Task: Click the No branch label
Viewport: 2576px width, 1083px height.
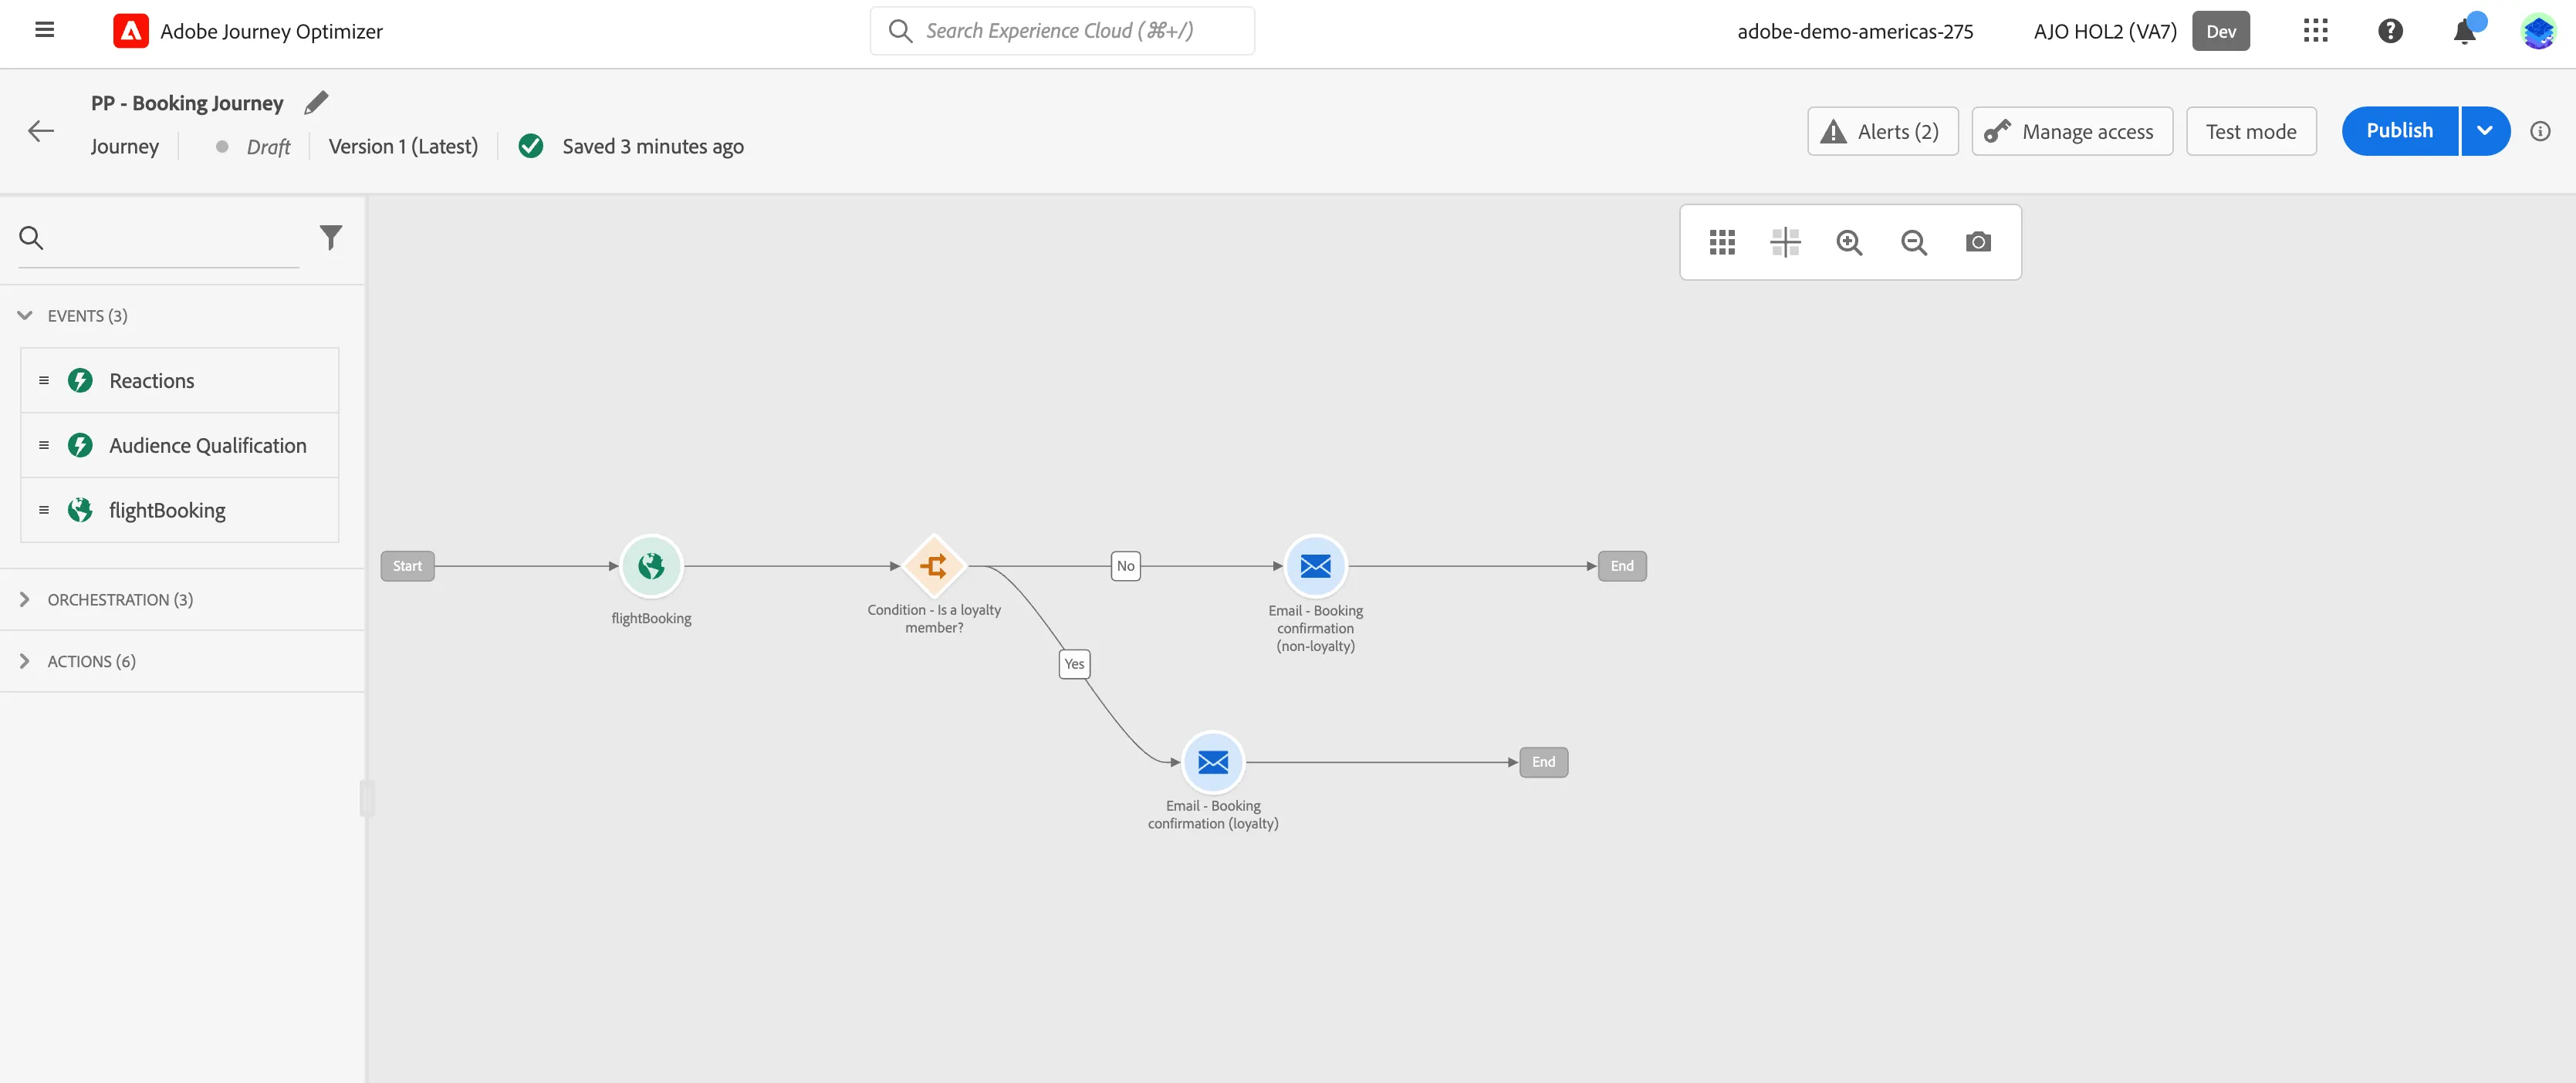Action: coord(1126,566)
